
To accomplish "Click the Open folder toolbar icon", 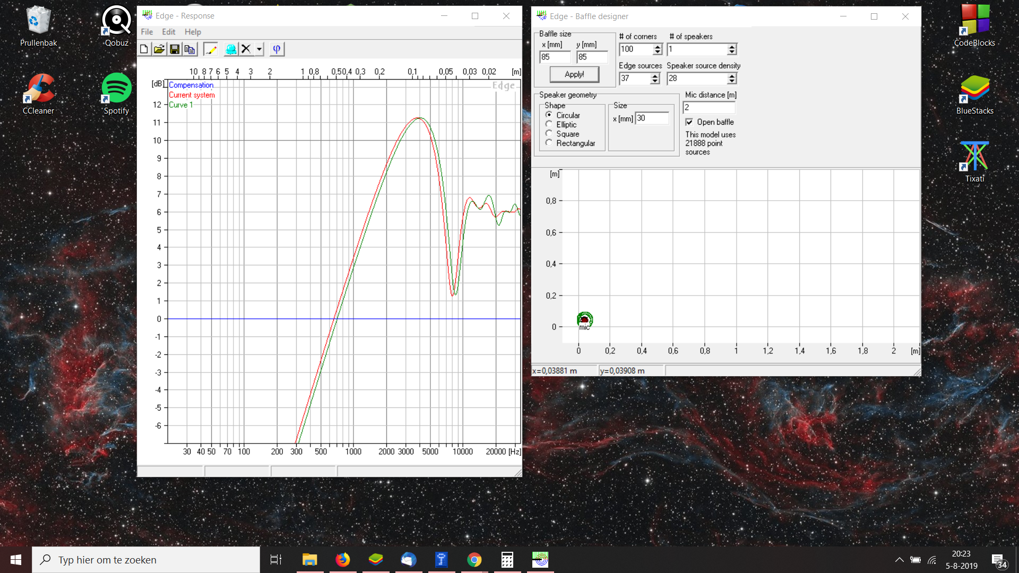I will pyautogui.click(x=159, y=49).
